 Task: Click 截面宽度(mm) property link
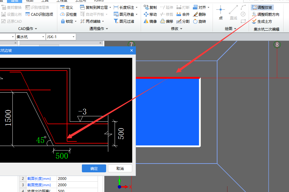tap(39, 185)
